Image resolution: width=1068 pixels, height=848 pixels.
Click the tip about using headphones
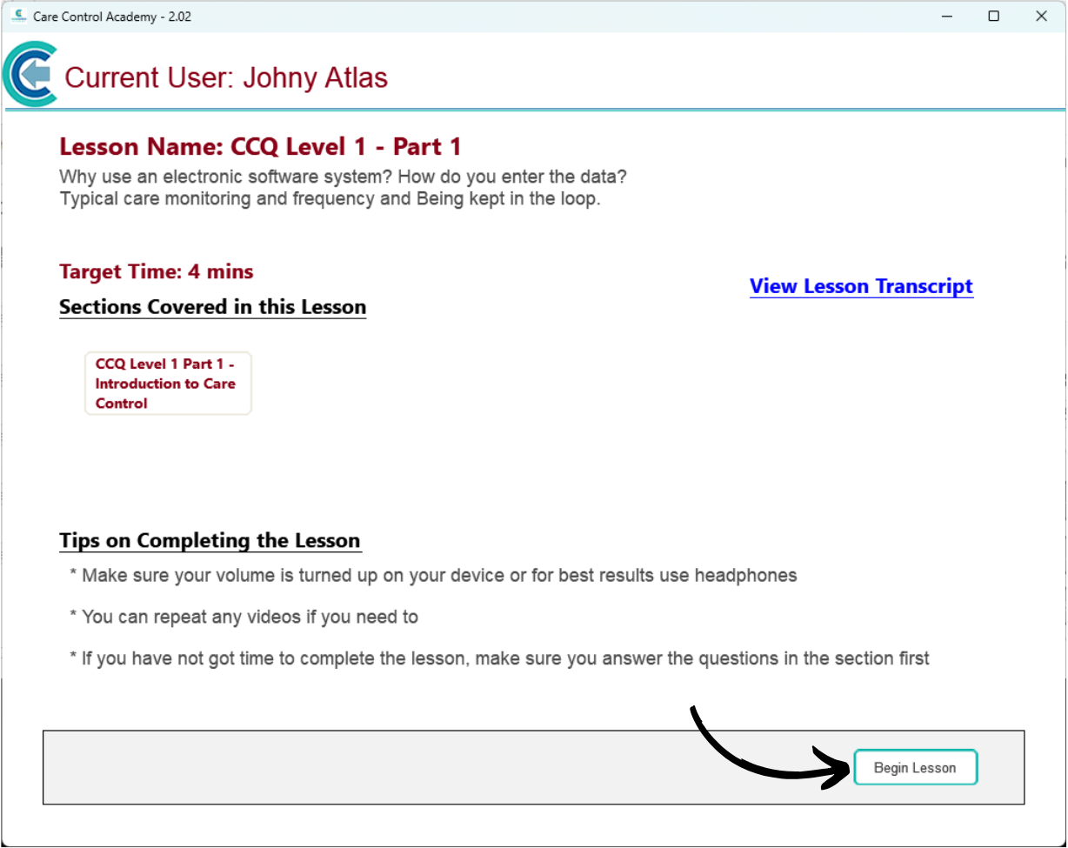[433, 576]
